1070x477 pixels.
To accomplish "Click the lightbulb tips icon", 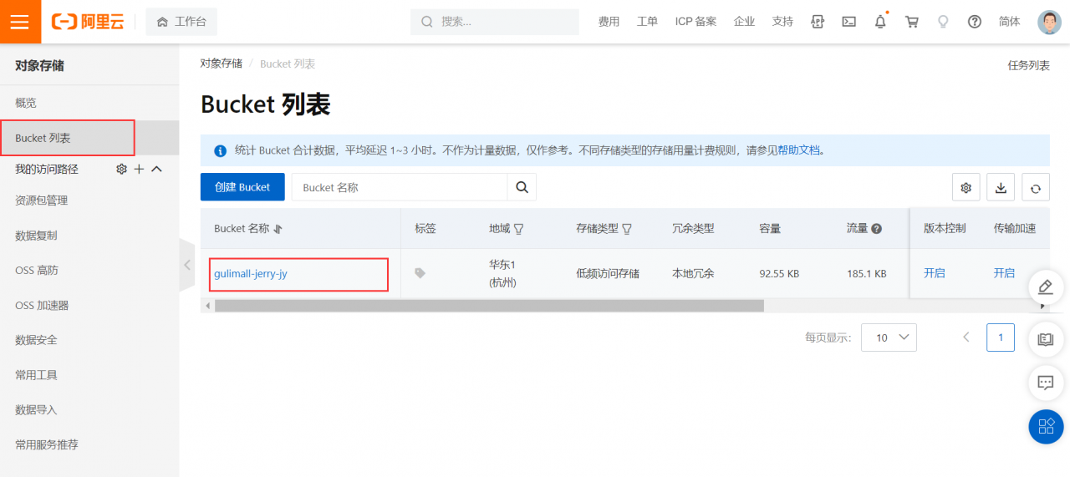I will 943,22.
